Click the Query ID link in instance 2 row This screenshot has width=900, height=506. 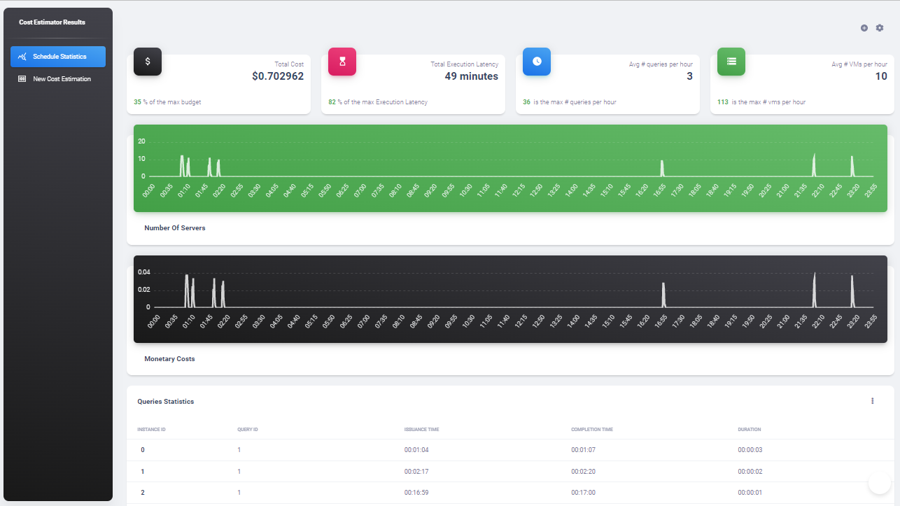(239, 492)
